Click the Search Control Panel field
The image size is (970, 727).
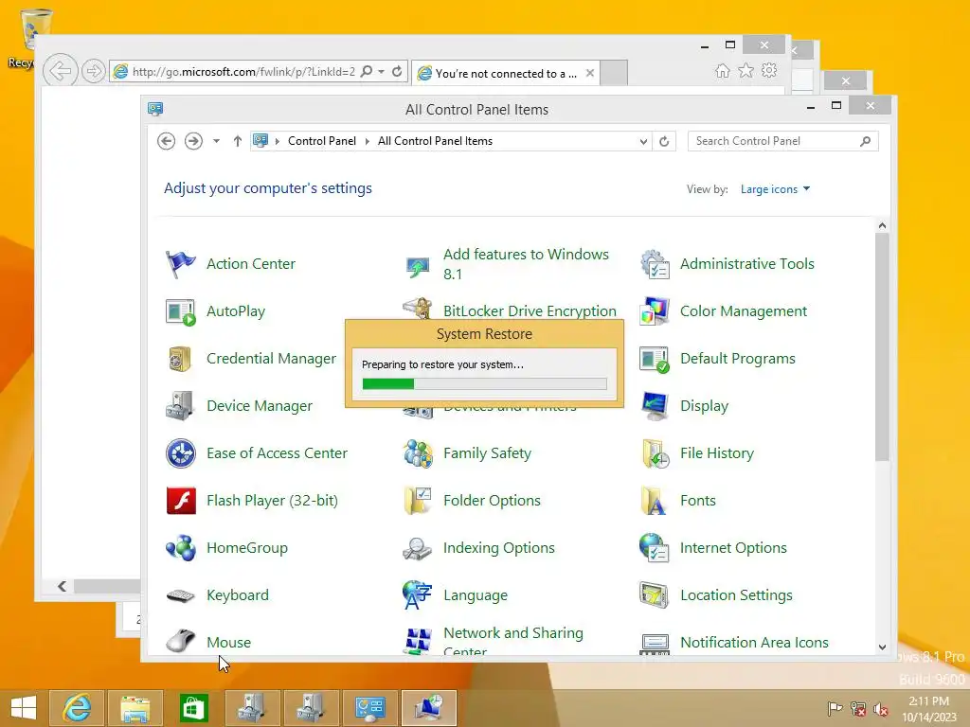point(782,142)
